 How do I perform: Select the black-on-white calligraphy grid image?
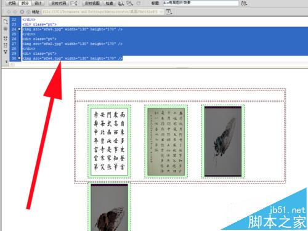pos(110,142)
